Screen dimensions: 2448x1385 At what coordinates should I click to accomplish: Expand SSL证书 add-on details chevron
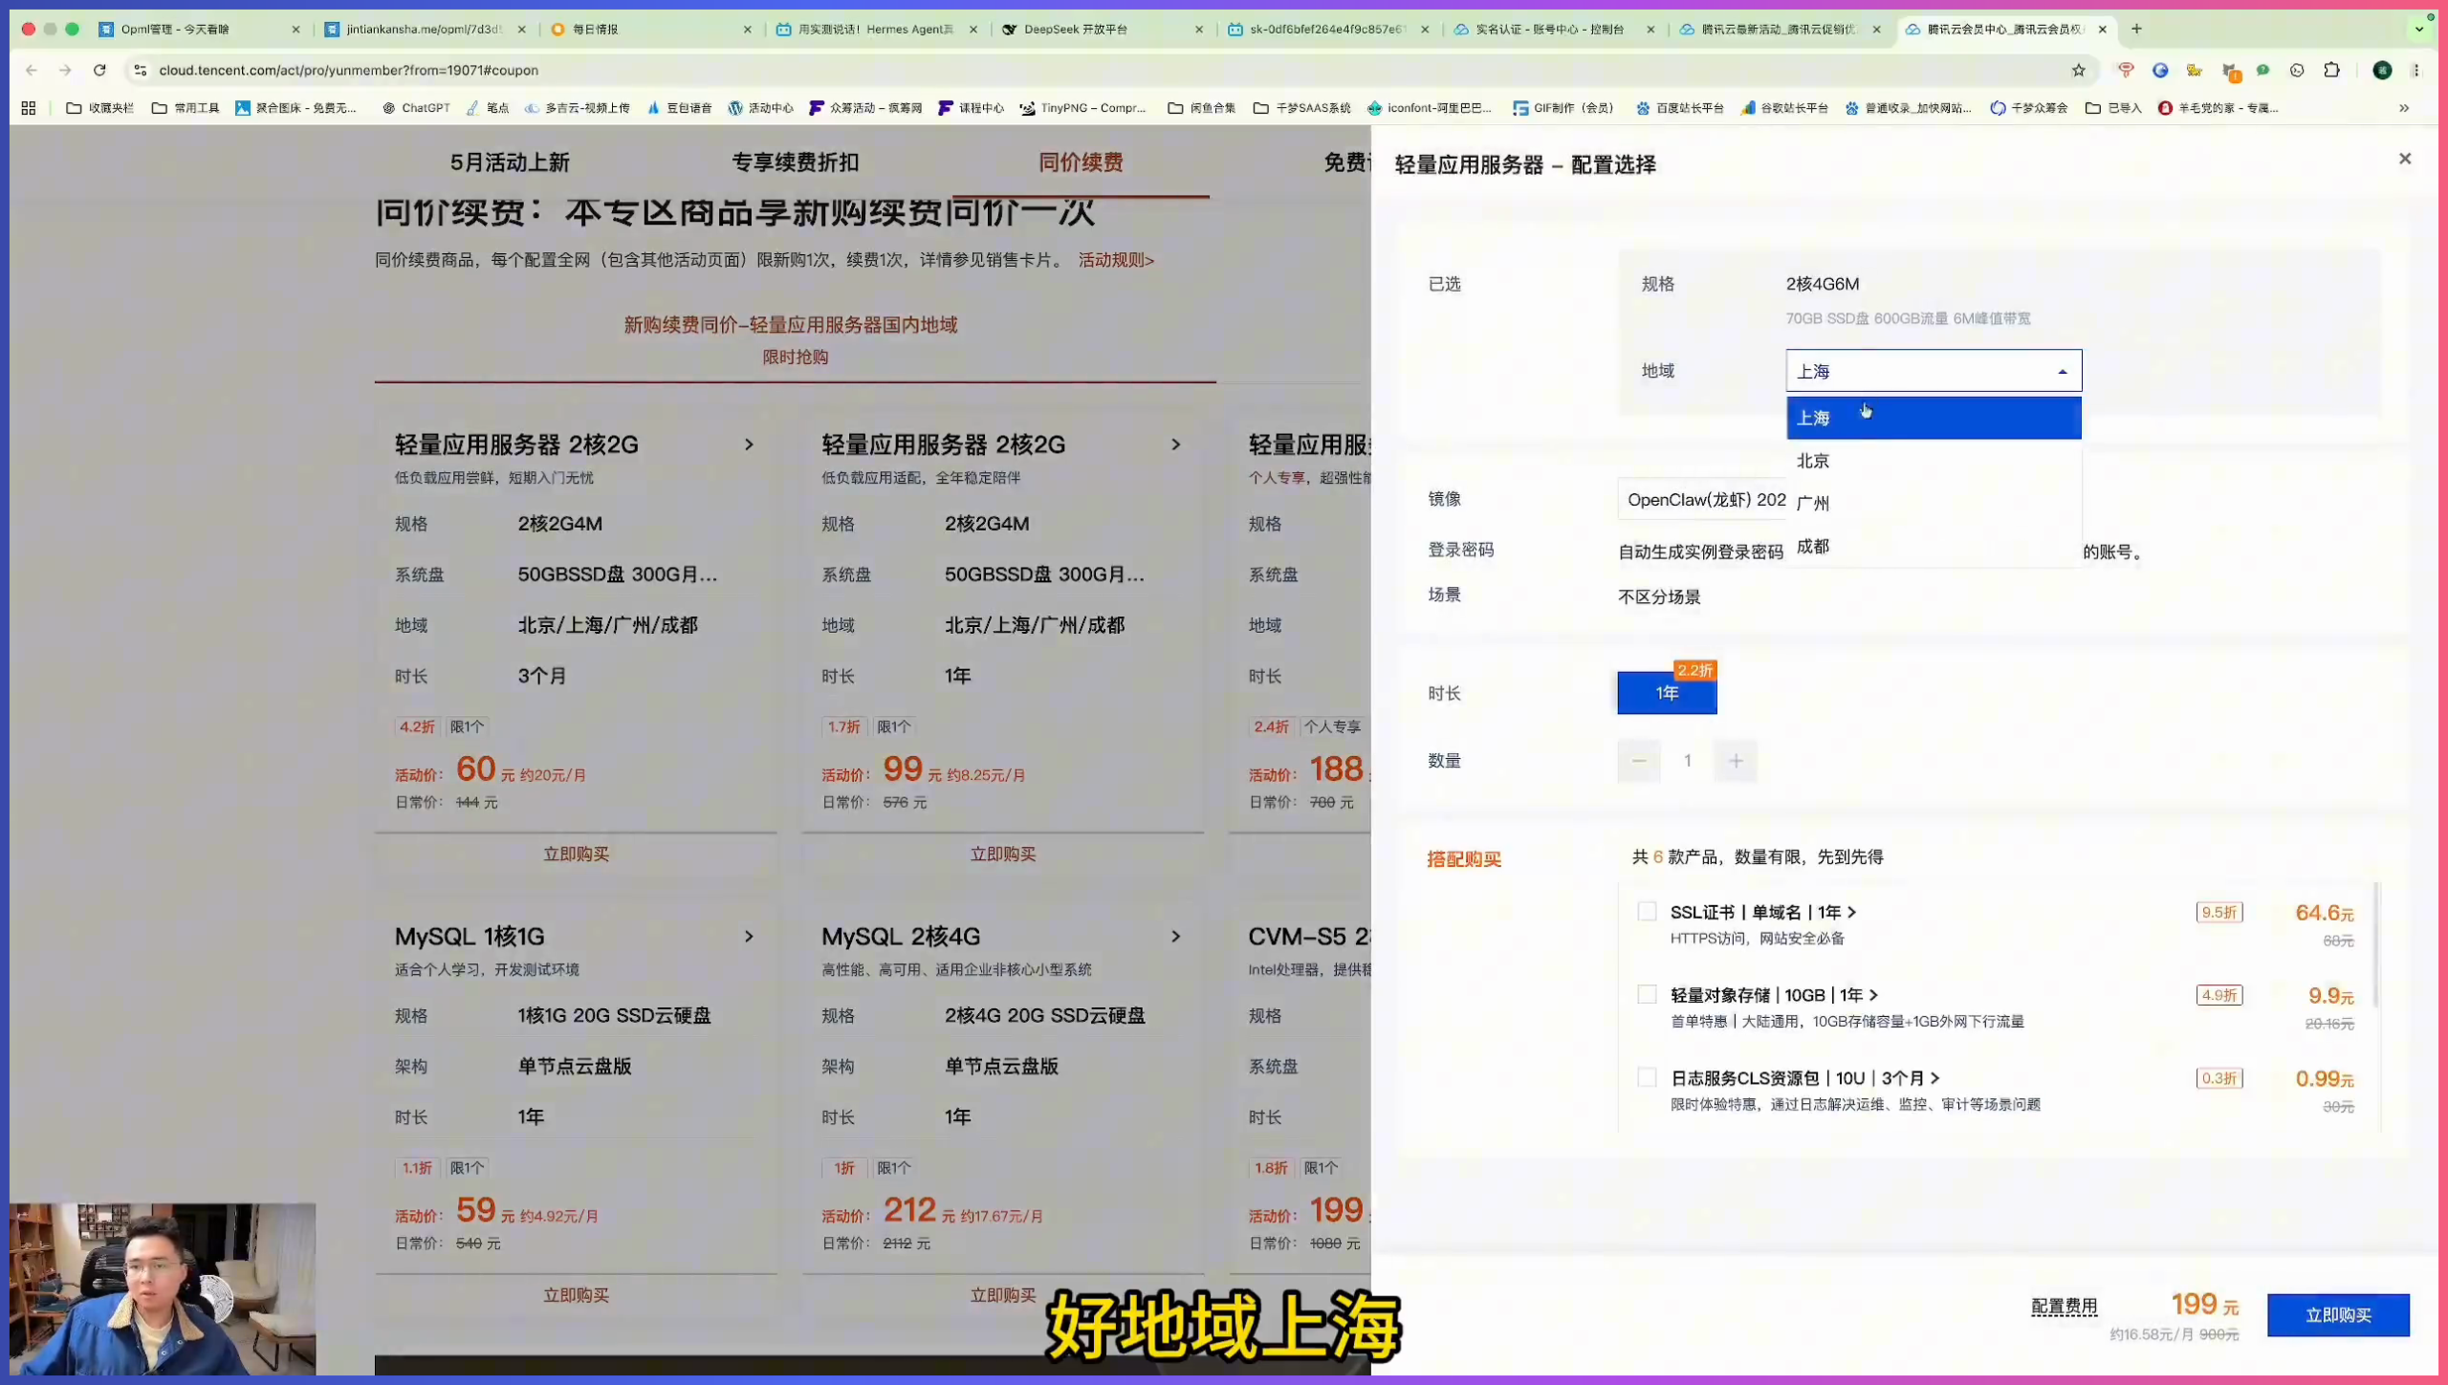[1852, 912]
